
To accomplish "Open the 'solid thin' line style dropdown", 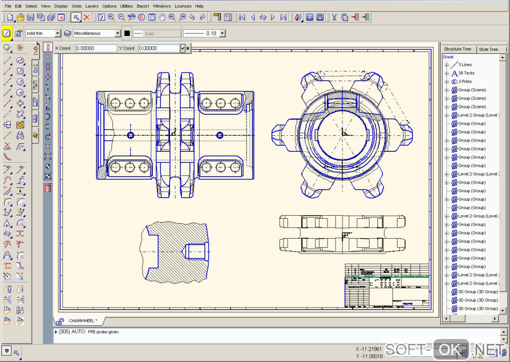I will coord(57,33).
